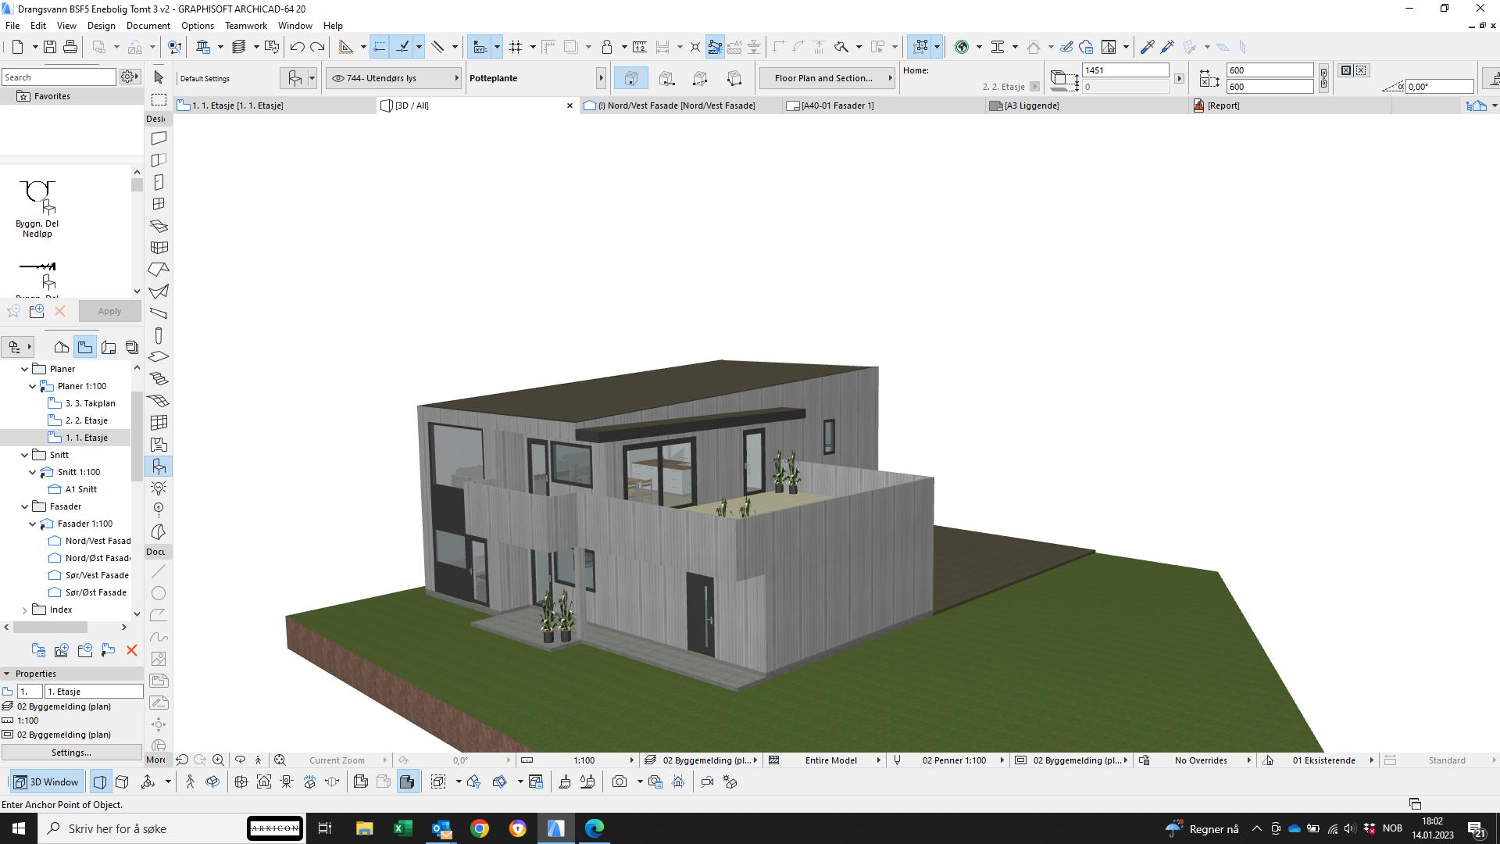Click the Settings... button
This screenshot has height=844, width=1500.
[x=71, y=753]
